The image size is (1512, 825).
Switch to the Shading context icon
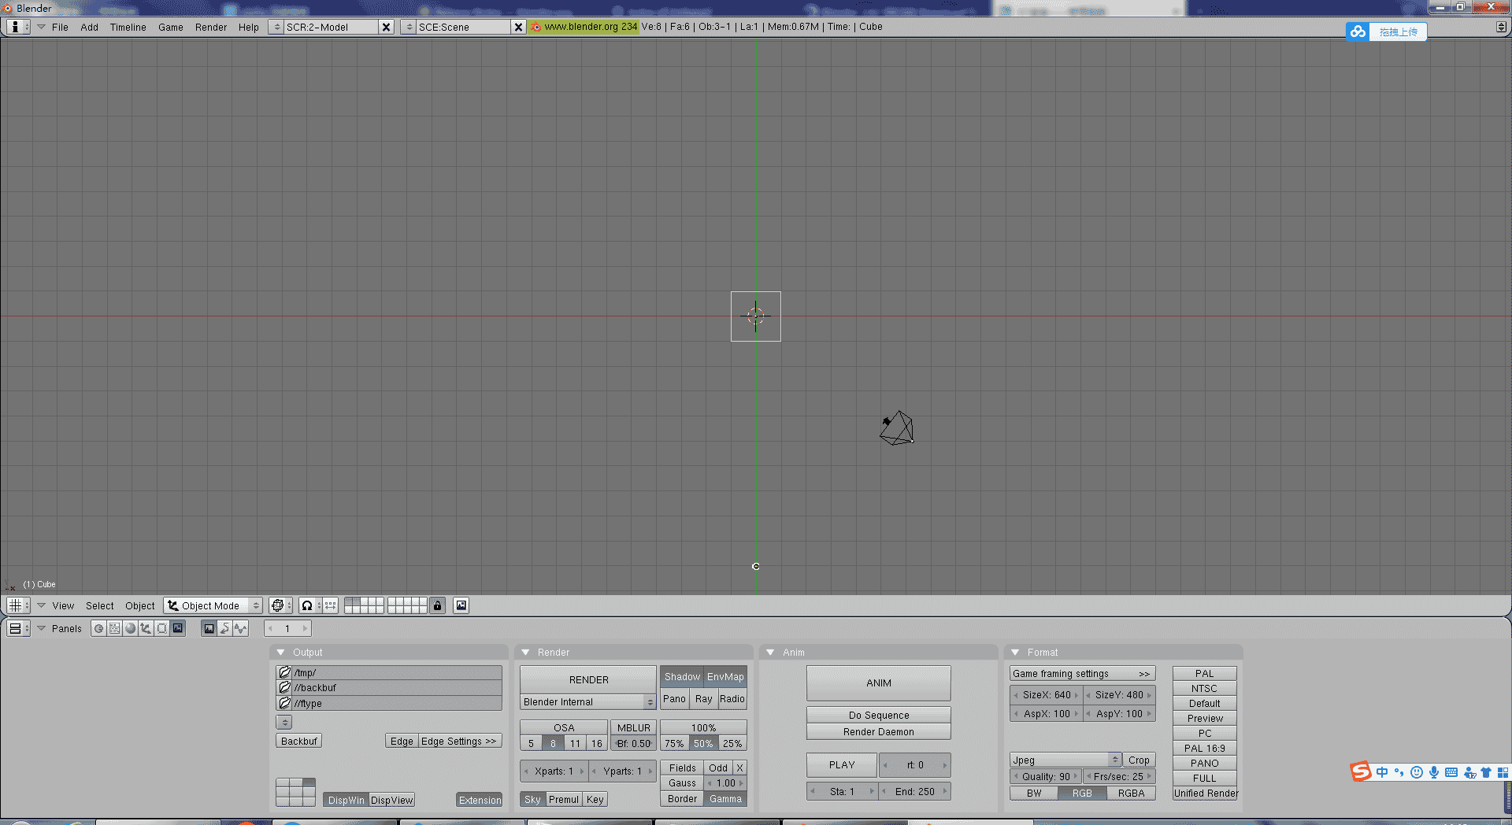pos(131,628)
